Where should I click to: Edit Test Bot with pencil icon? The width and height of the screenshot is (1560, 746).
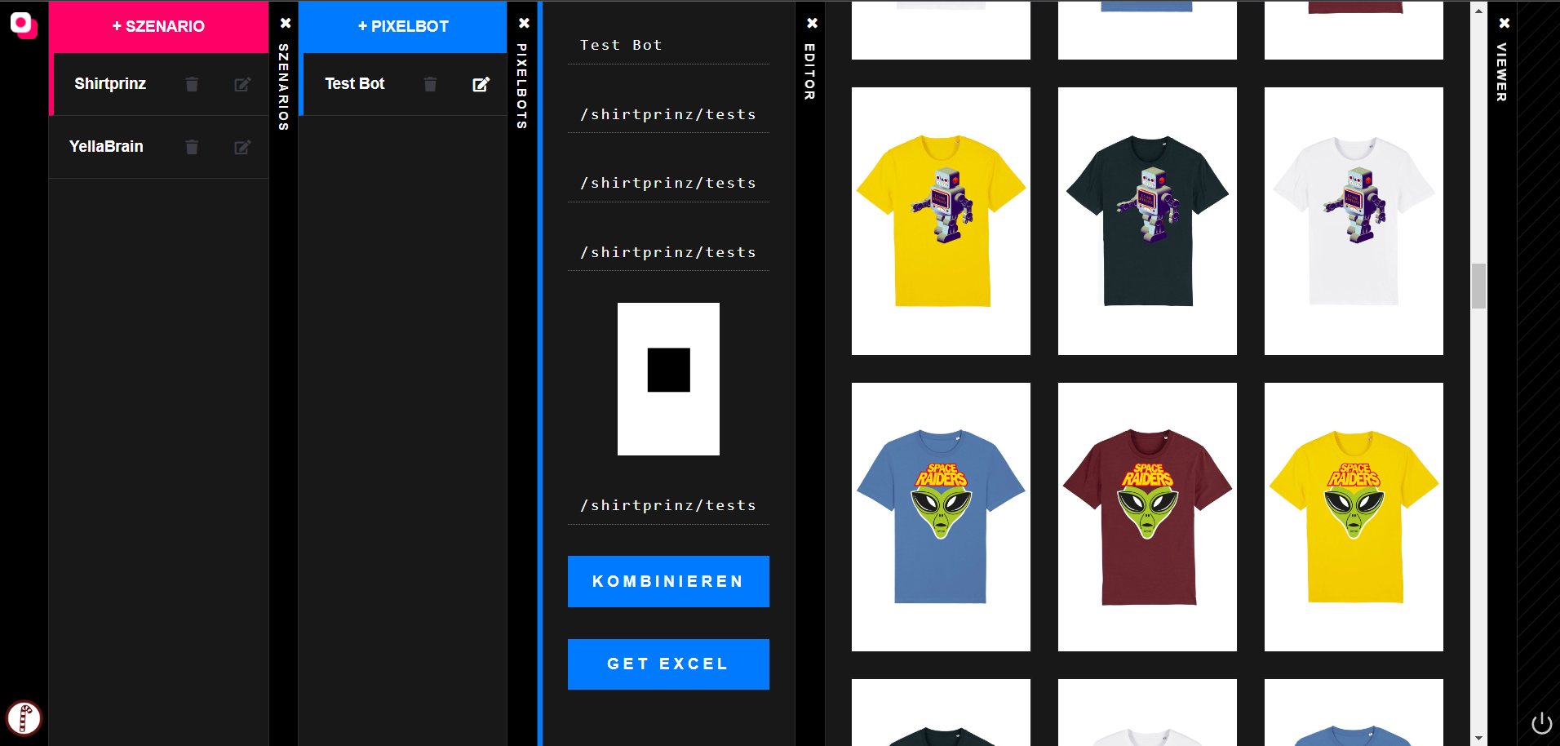point(481,84)
